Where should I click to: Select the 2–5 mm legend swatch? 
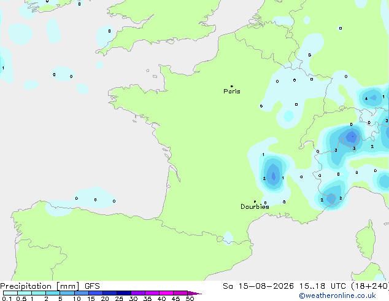[x=53, y=293]
